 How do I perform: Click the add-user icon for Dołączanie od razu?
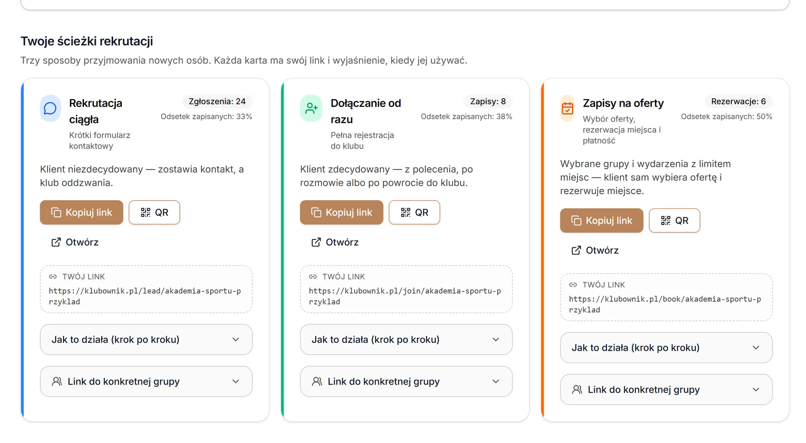pyautogui.click(x=311, y=108)
